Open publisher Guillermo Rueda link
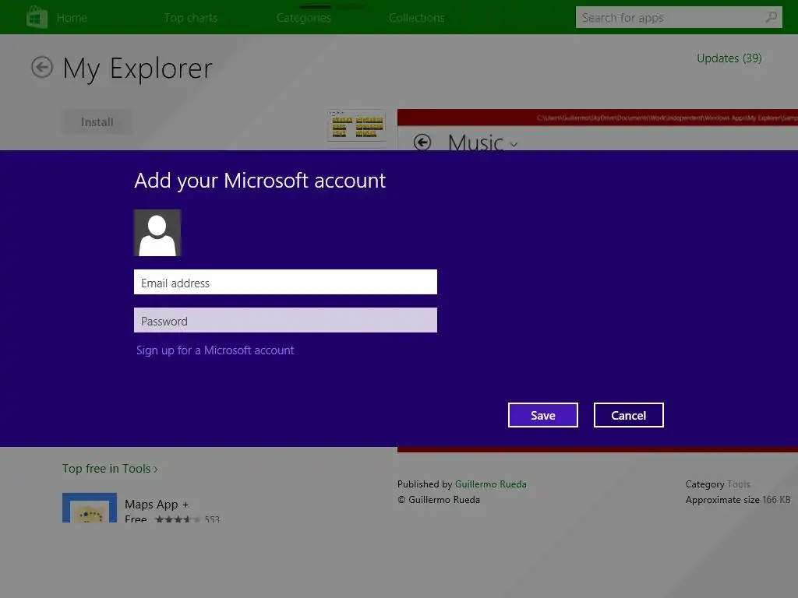 (x=491, y=484)
